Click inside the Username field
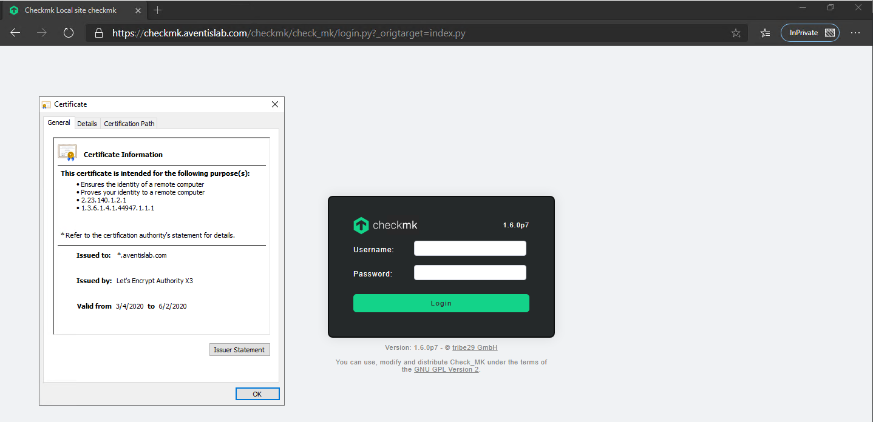This screenshot has width=873, height=422. click(469, 248)
